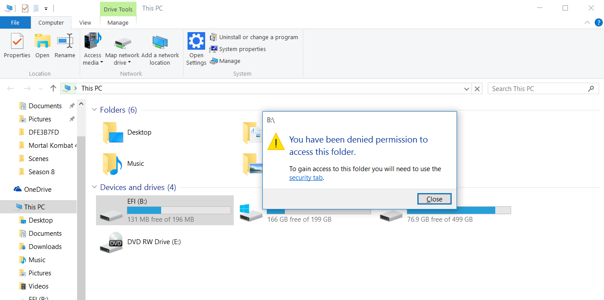Select the Music folder icon
The width and height of the screenshot is (604, 300).
(x=112, y=164)
